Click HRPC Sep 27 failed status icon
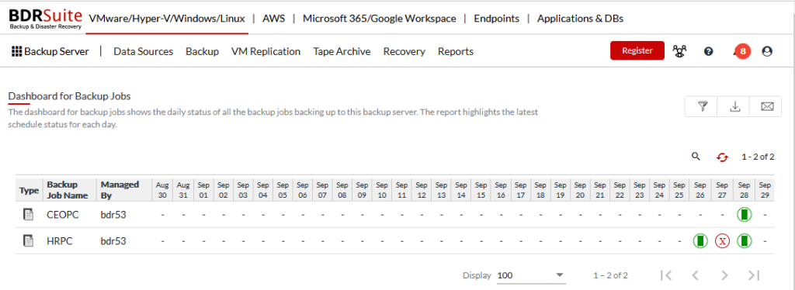 click(x=723, y=241)
